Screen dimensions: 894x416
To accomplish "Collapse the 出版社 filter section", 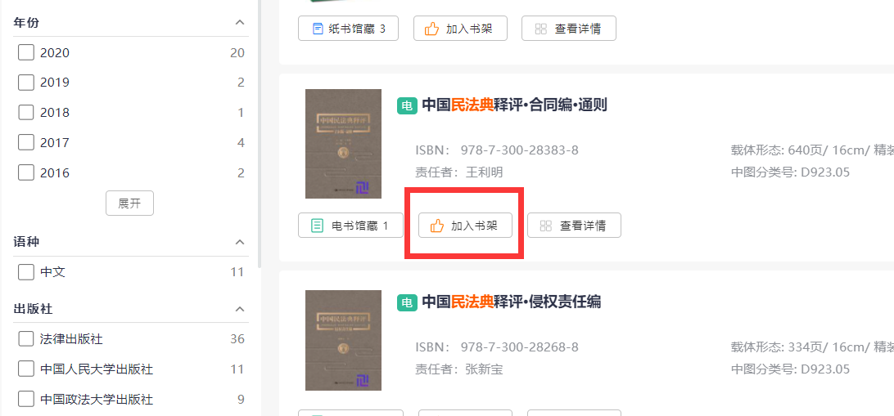I will [x=239, y=309].
